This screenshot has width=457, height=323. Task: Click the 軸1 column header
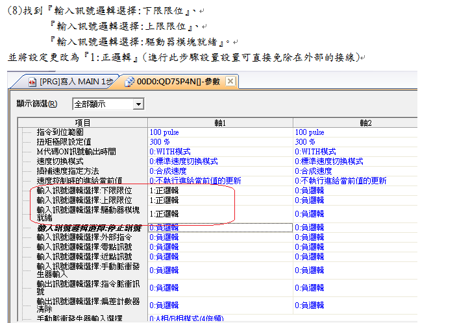coord(219,123)
